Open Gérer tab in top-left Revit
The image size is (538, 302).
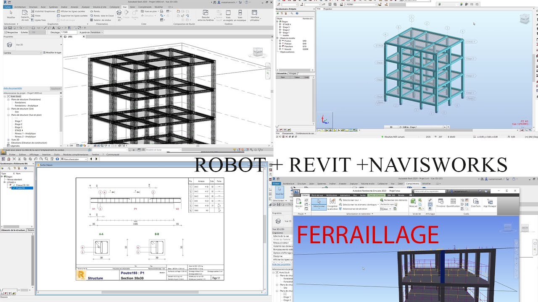[x=132, y=7]
